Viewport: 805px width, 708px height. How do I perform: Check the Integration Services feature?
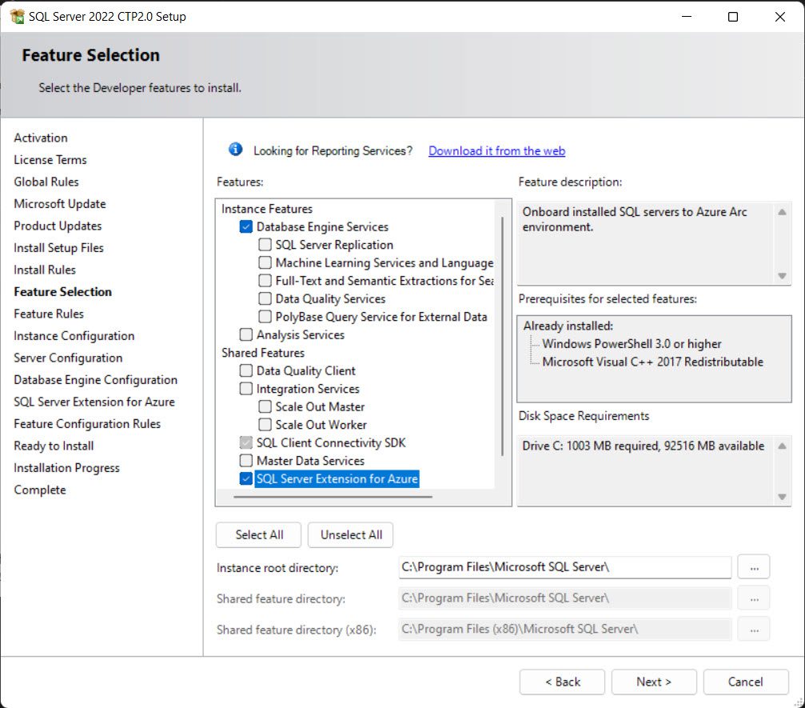tap(246, 389)
